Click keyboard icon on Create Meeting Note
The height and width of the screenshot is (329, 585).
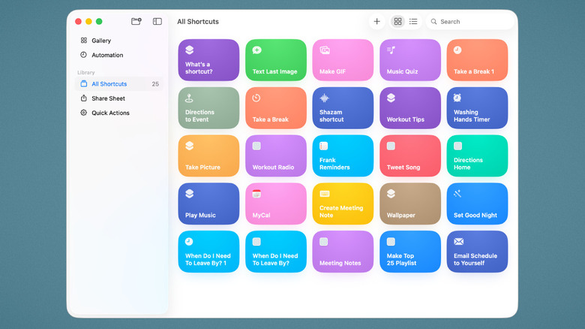(x=325, y=194)
